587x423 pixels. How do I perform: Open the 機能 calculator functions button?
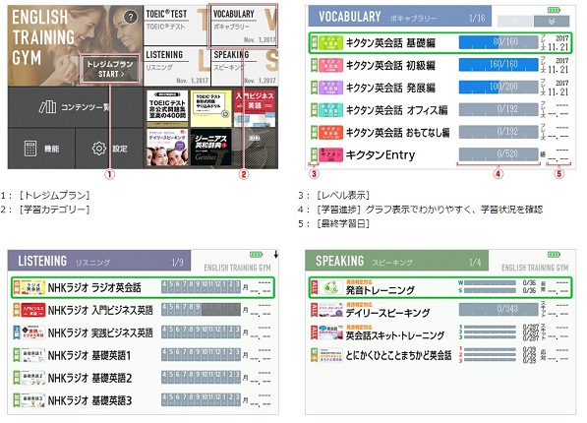pos(41,149)
